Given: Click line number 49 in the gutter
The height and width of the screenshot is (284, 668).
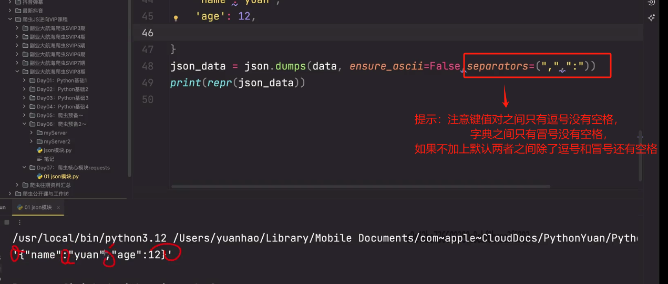Looking at the screenshot, I should click(x=148, y=83).
